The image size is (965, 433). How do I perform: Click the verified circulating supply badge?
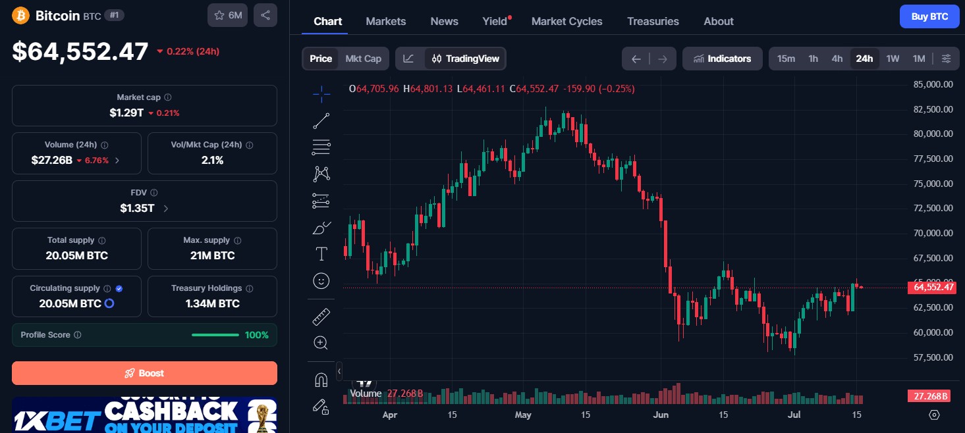[x=119, y=289]
